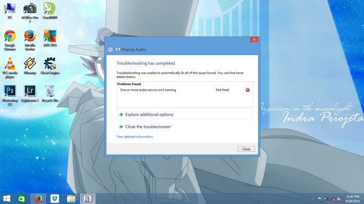Viewport: 364px width, 204px height.
Task: Open File Explorer from the taskbar
Action: coord(71,199)
